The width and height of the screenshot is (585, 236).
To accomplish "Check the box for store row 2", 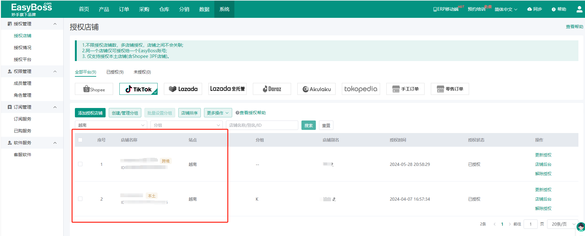I will pyautogui.click(x=80, y=199).
